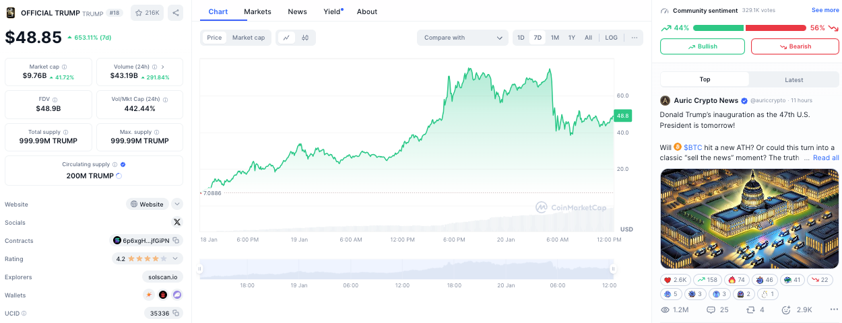Click the heart reaction showing 2.6K

point(675,280)
